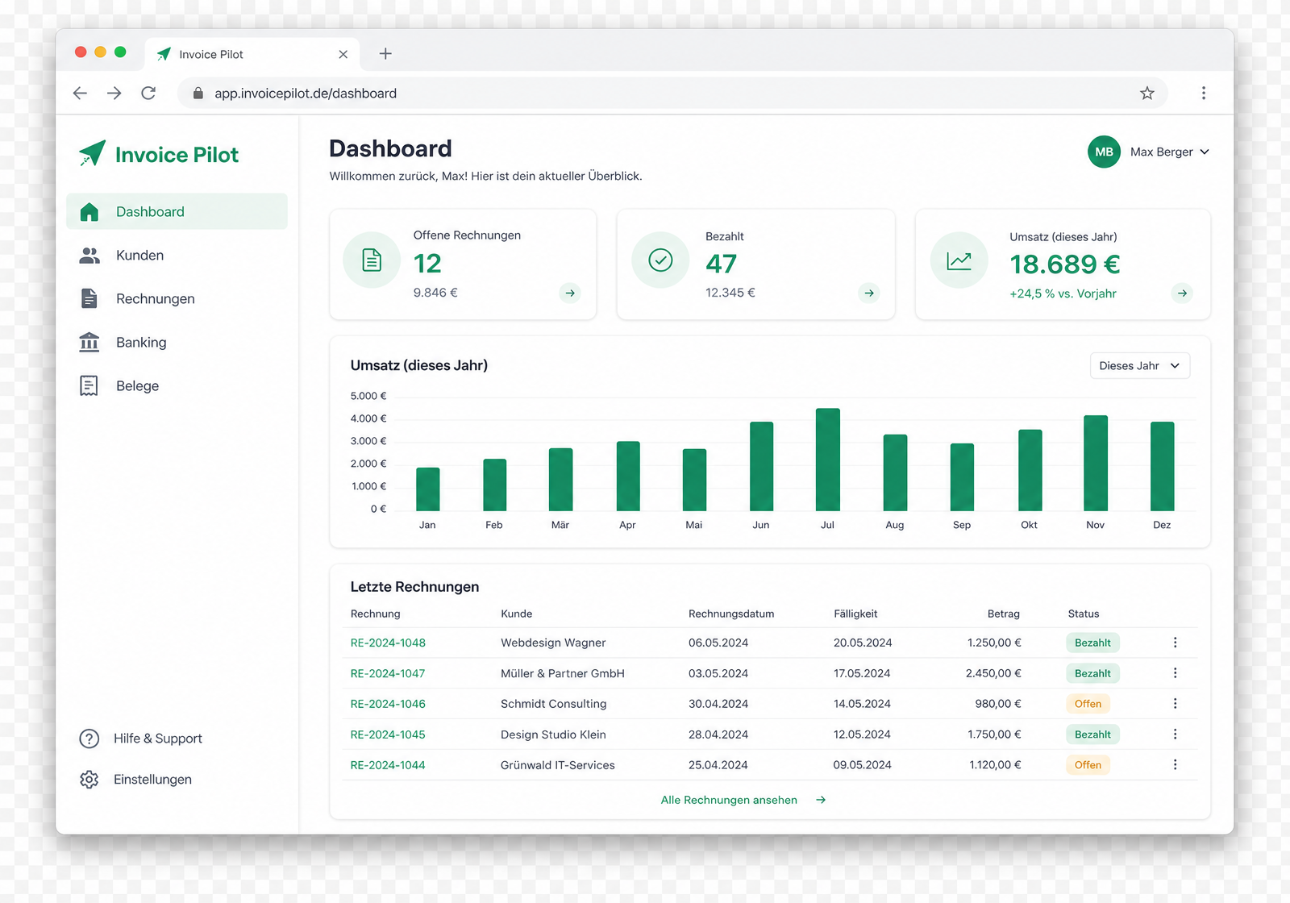This screenshot has height=903, width=1290.
Task: Click the Bezahlt badge for Webdesign Wagner
Action: (x=1092, y=643)
